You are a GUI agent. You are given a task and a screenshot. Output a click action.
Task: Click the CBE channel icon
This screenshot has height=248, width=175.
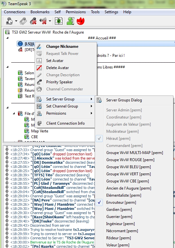pos(27,137)
